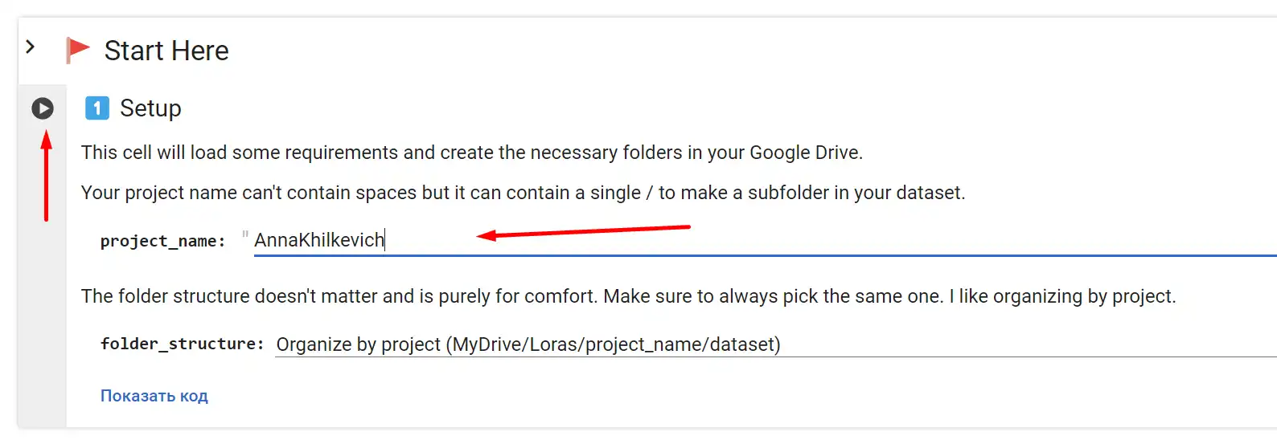Click the folder_structure label
This screenshot has width=1277, height=440.
coord(183,344)
